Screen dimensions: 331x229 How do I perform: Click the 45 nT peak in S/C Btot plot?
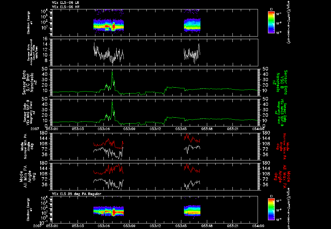tap(112, 72)
